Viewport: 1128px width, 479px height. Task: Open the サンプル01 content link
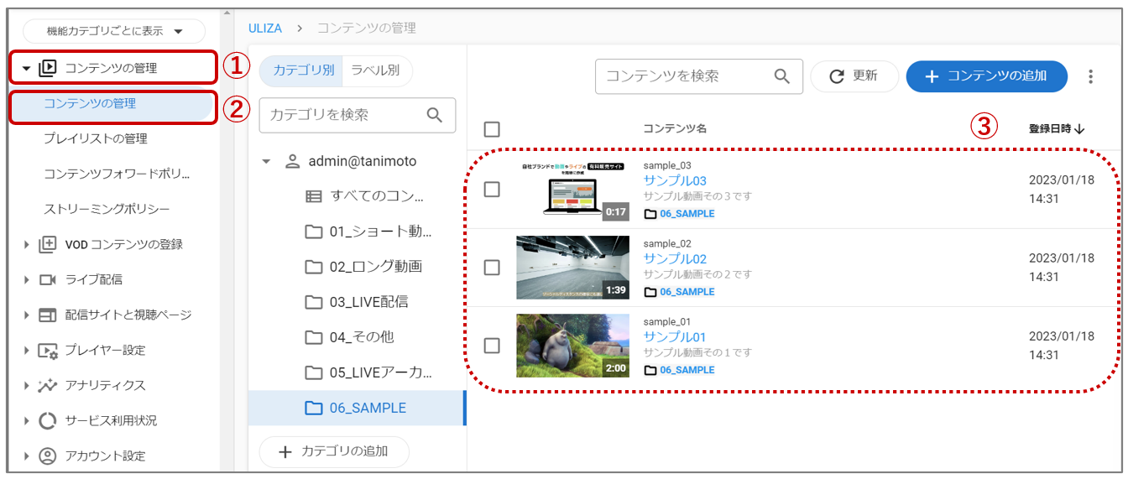pos(674,336)
